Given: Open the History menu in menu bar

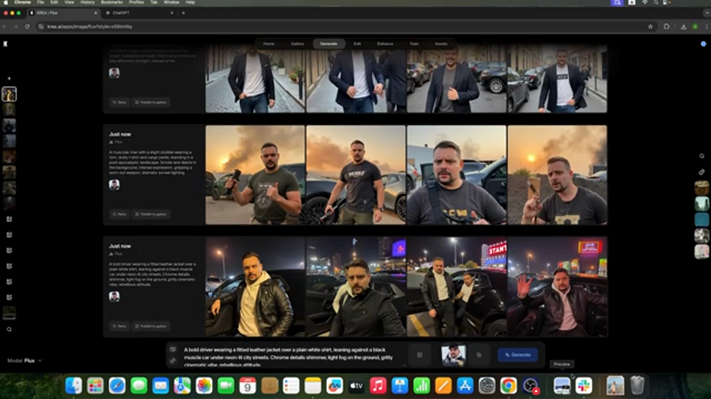Looking at the screenshot, I should point(87,3).
